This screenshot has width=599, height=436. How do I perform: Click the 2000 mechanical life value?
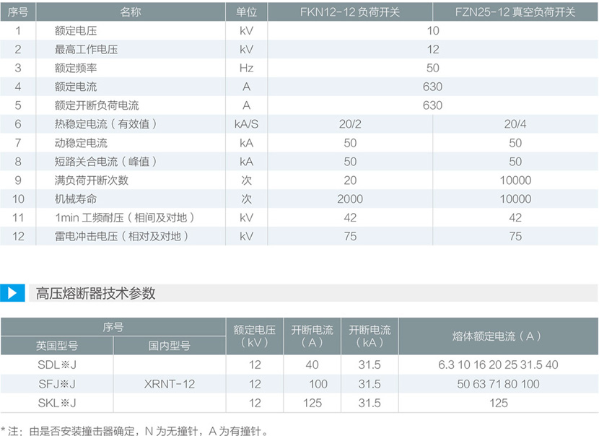(350, 199)
